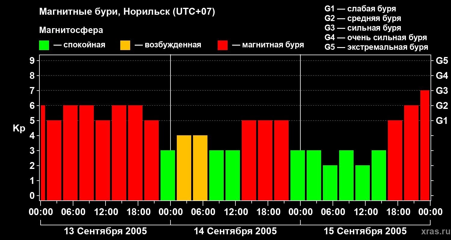Click the line «G4 — очень сильная буря»
This screenshot has width=451, height=240.
376,37
